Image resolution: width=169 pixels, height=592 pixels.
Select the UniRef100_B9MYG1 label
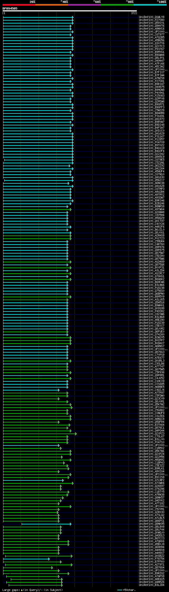point(152,52)
